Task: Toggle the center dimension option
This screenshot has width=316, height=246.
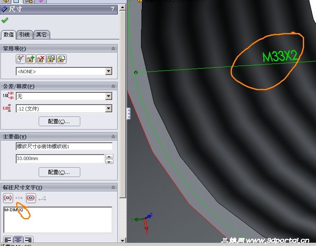Action: click(x=19, y=198)
